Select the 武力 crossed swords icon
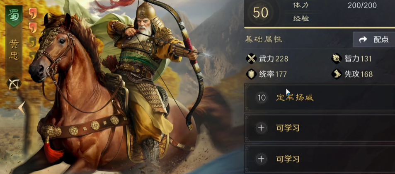The height and width of the screenshot is (174, 395). [252, 59]
